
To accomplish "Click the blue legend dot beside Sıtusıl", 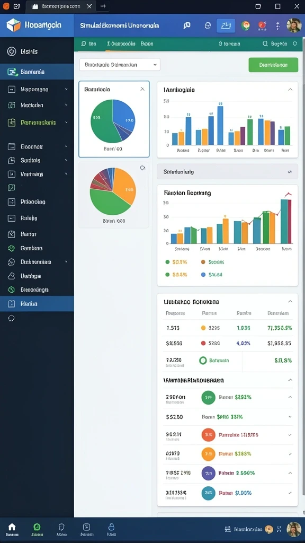I will click(203, 275).
